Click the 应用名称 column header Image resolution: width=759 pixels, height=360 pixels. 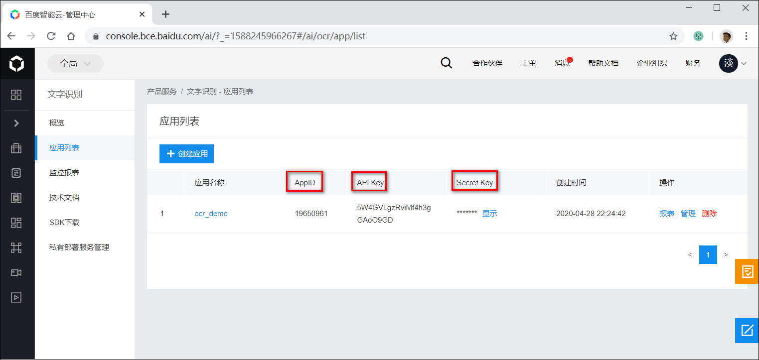[x=209, y=183]
